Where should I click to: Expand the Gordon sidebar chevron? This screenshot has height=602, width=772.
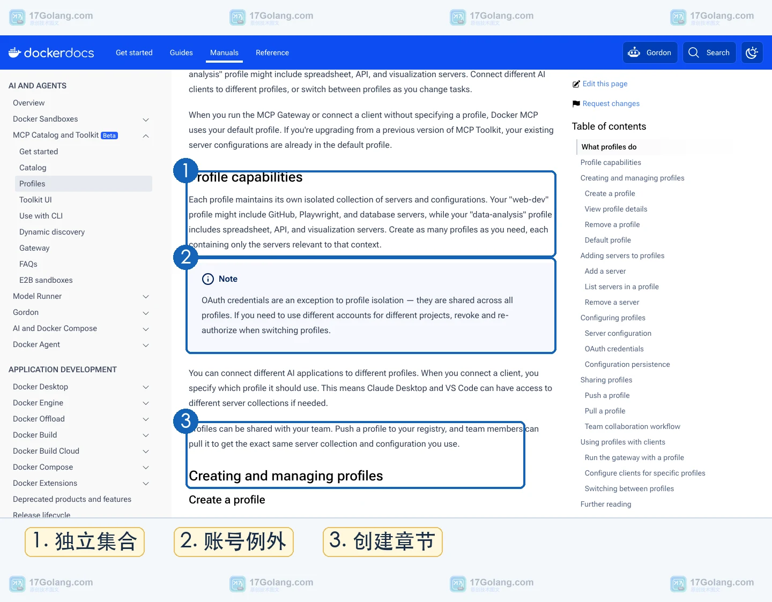pyautogui.click(x=146, y=313)
